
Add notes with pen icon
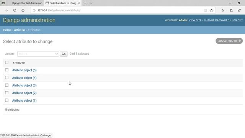(x=231, y=10)
